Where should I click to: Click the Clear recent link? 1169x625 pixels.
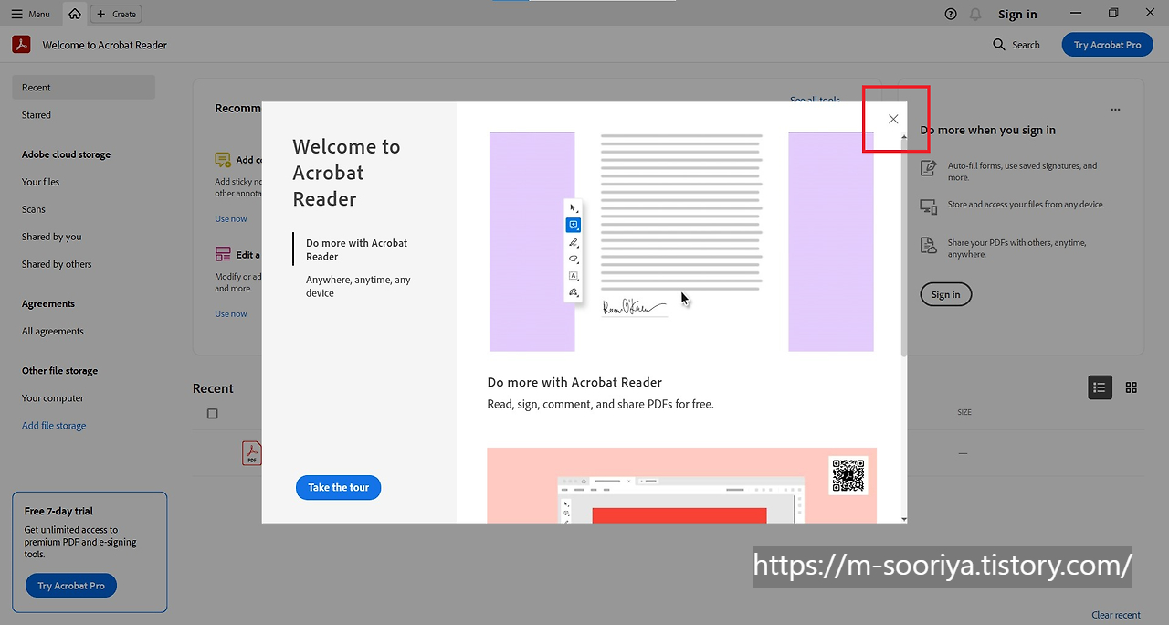(1116, 615)
